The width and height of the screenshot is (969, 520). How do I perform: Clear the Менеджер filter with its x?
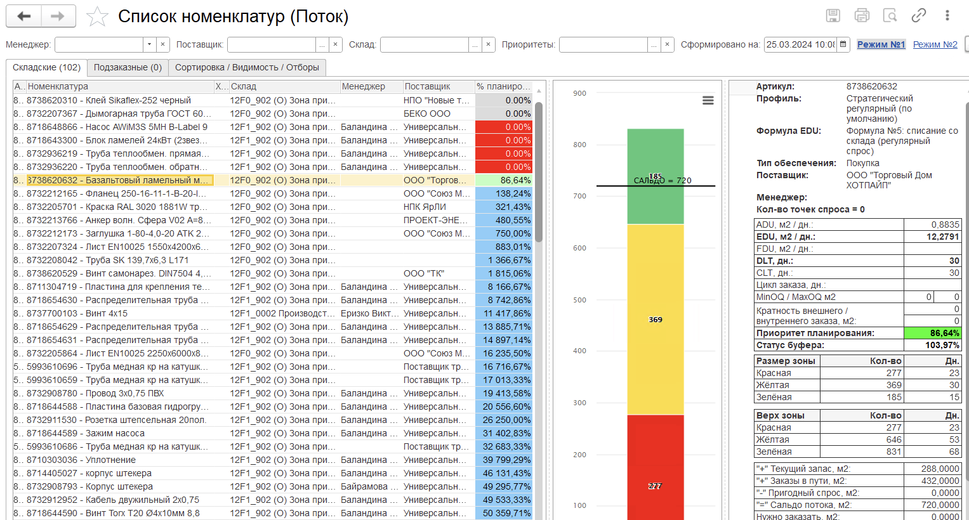tap(163, 44)
